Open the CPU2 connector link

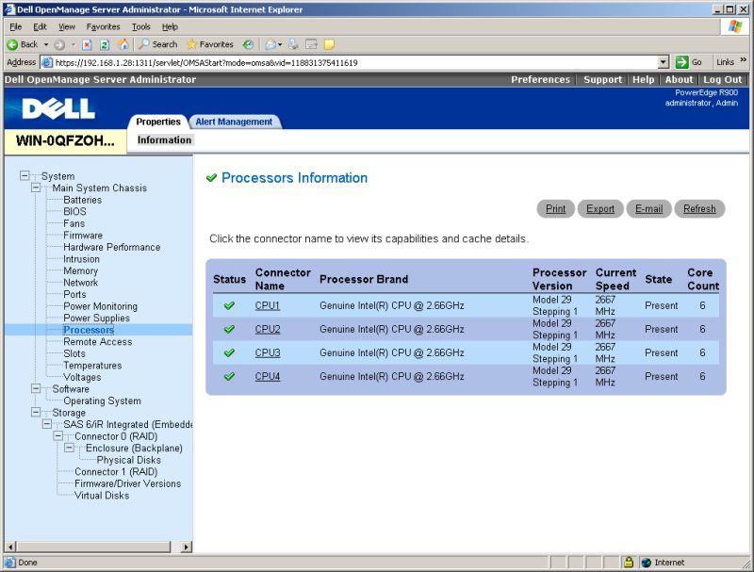click(x=268, y=329)
